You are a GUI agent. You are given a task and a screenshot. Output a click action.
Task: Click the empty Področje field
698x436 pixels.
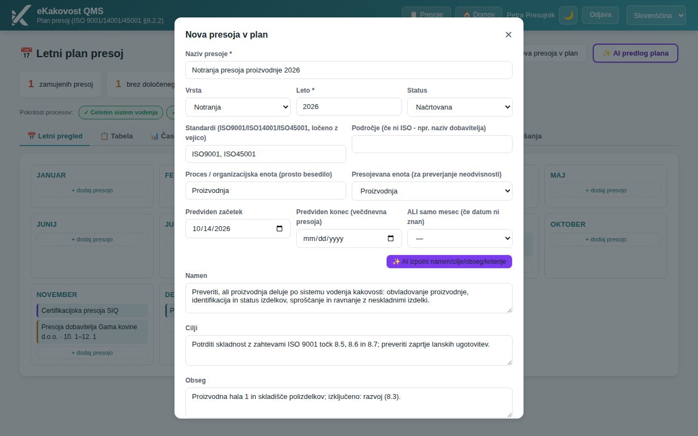pos(432,144)
